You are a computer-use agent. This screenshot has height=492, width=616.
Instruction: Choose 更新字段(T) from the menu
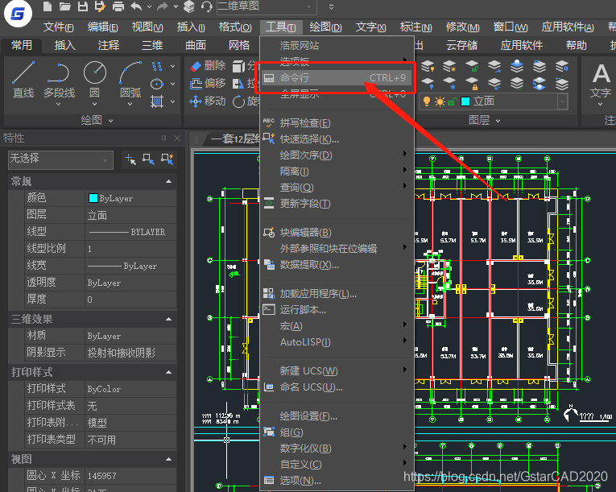tap(337, 204)
